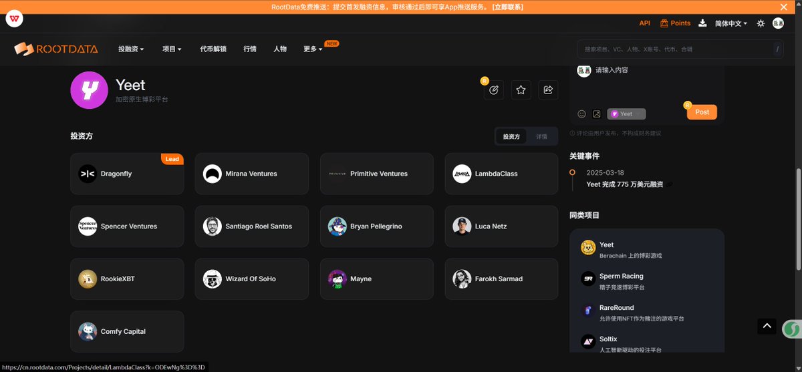
Task: Click the Yeet project logo
Action: tap(89, 89)
